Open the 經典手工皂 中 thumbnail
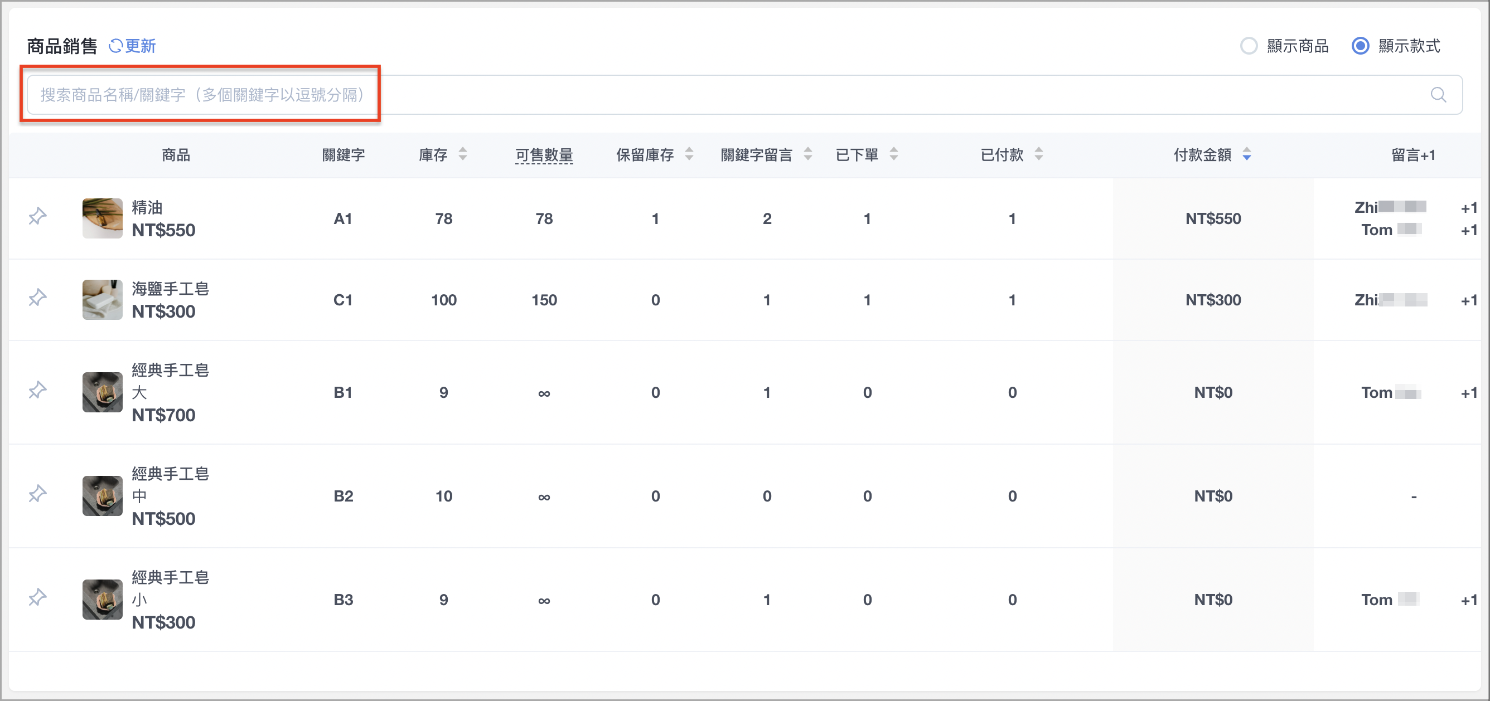 [103, 496]
